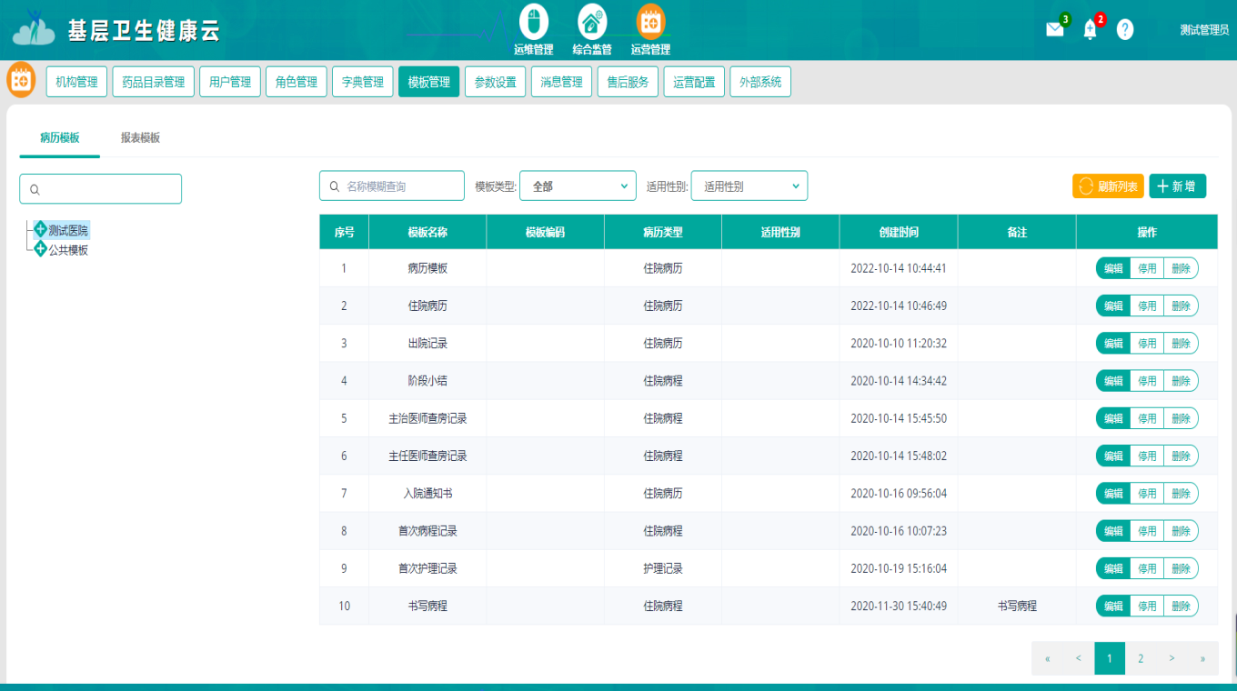Screen dimensions: 1237x691
Task: Click 停用 for 阶段小结 row
Action: click(1147, 381)
